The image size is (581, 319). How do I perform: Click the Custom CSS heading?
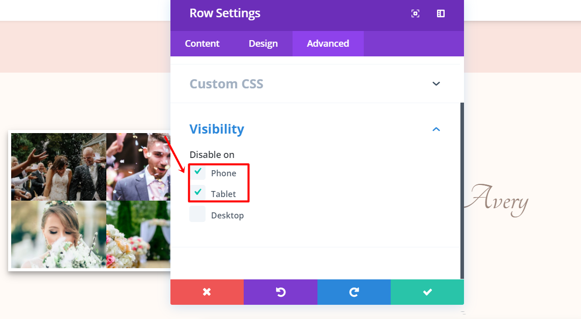click(x=226, y=84)
